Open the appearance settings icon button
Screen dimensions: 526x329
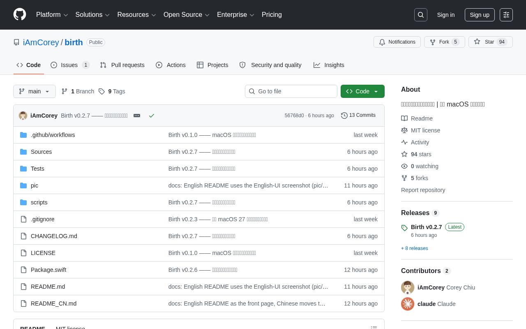506,15
